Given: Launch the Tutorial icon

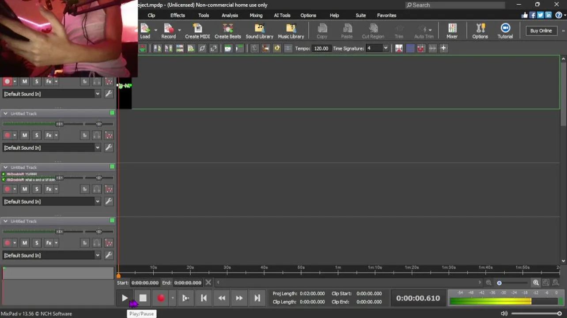Looking at the screenshot, I should (x=505, y=31).
